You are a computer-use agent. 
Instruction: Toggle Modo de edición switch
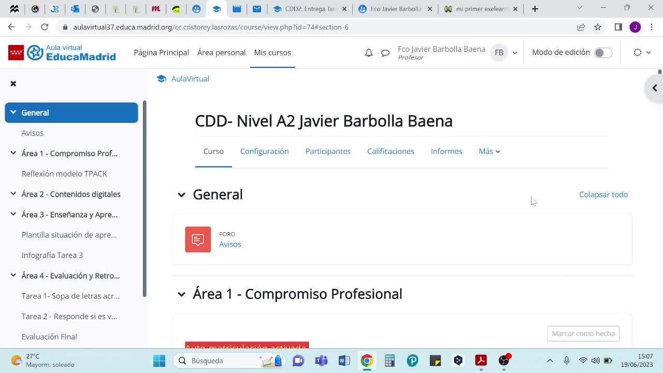pyautogui.click(x=603, y=53)
